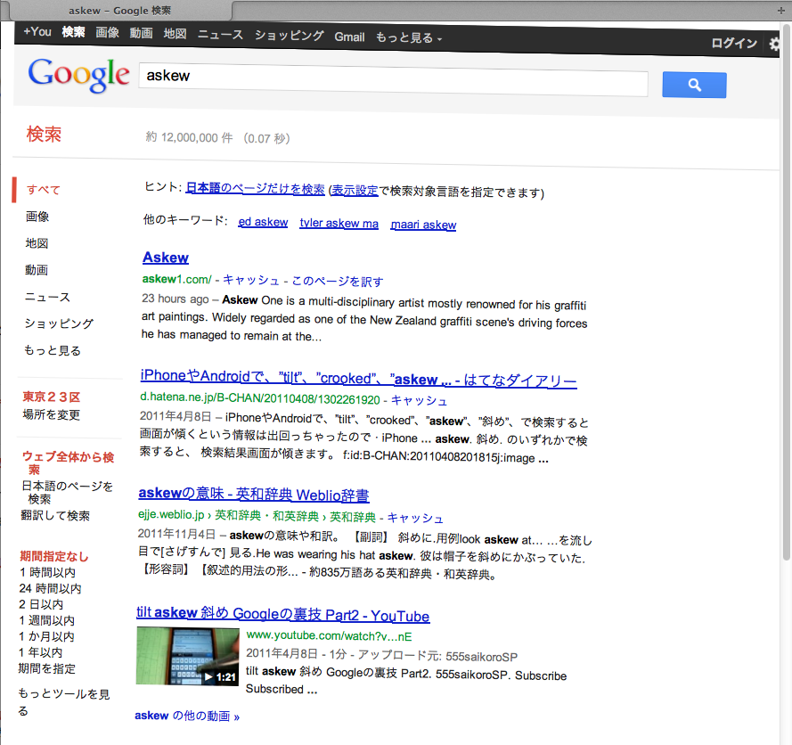Image resolution: width=792 pixels, height=745 pixels.
Task: Open the 表示設定 preferences link
Action: click(x=355, y=191)
